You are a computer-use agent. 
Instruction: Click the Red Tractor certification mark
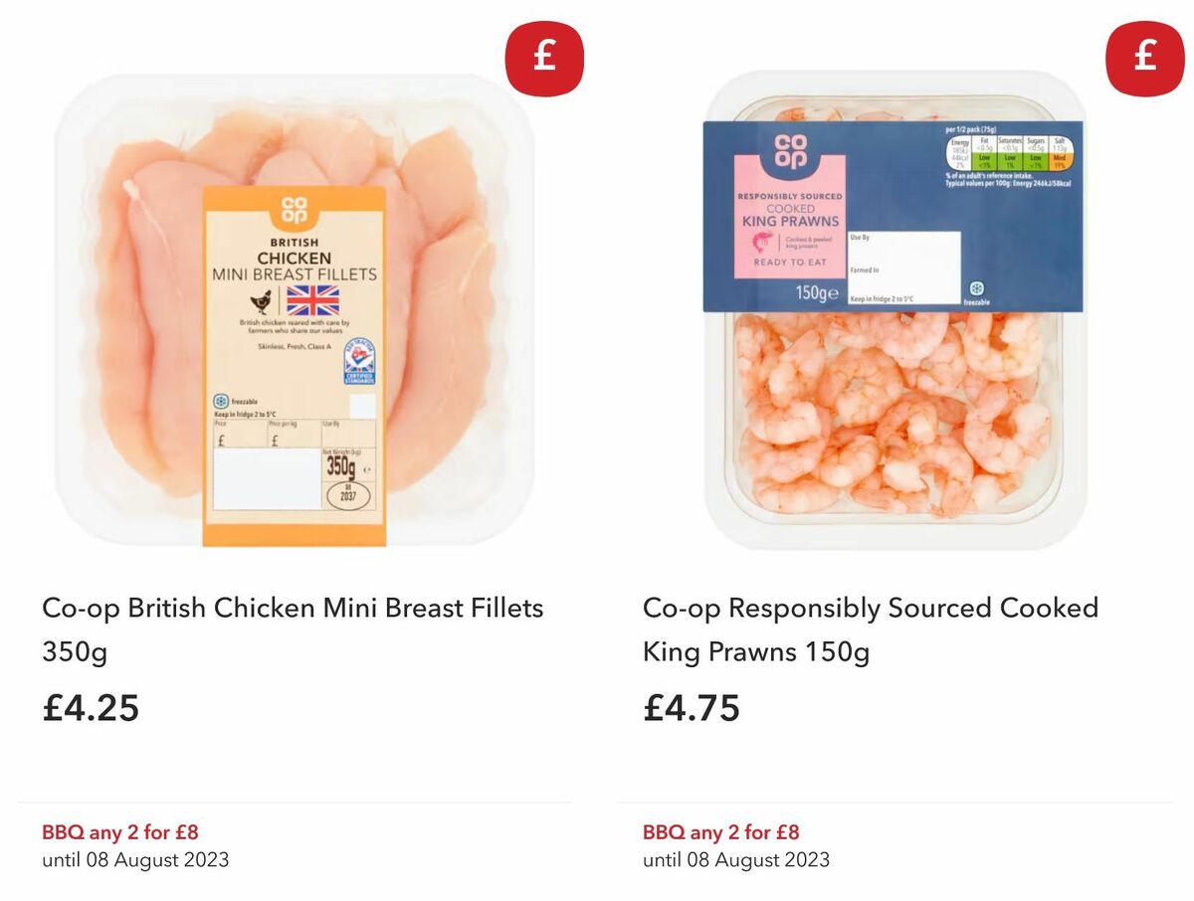point(361,363)
